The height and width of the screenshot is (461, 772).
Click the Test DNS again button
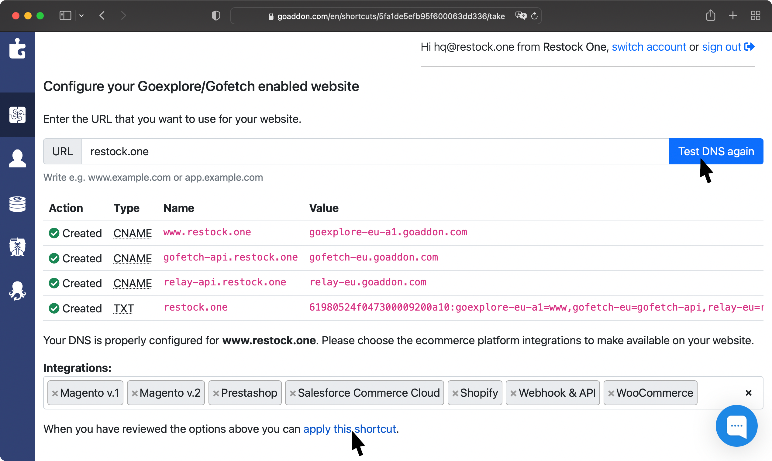tap(716, 151)
